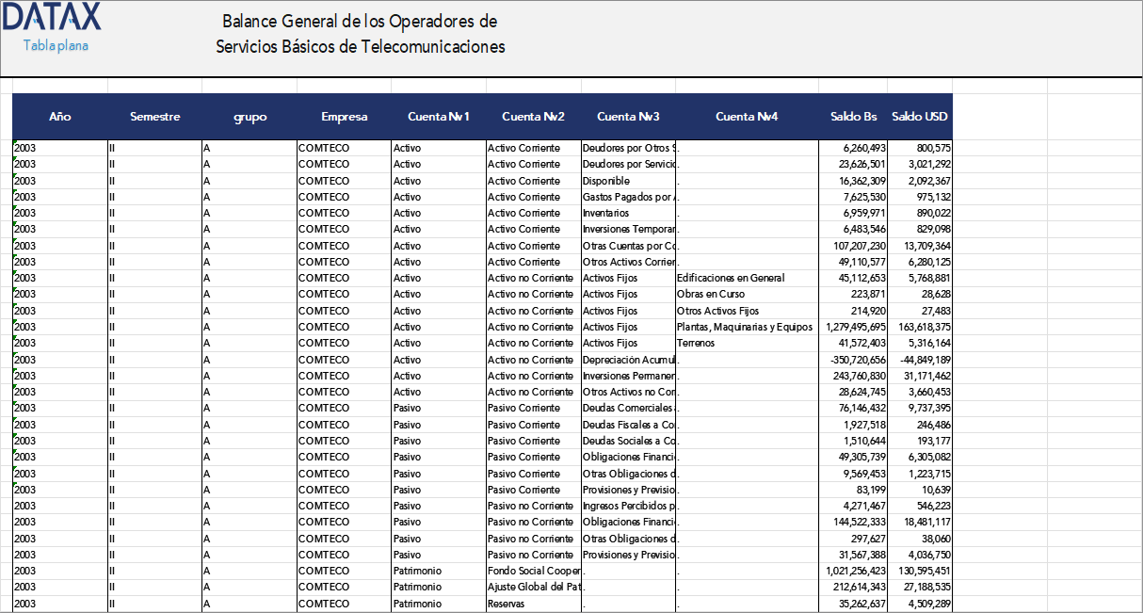Image resolution: width=1143 pixels, height=613 pixels.
Task: Open the Tabla plana link
Action: [56, 45]
